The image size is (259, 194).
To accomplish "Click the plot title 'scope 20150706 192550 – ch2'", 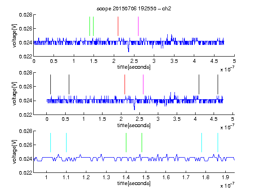I will pos(134,9).
